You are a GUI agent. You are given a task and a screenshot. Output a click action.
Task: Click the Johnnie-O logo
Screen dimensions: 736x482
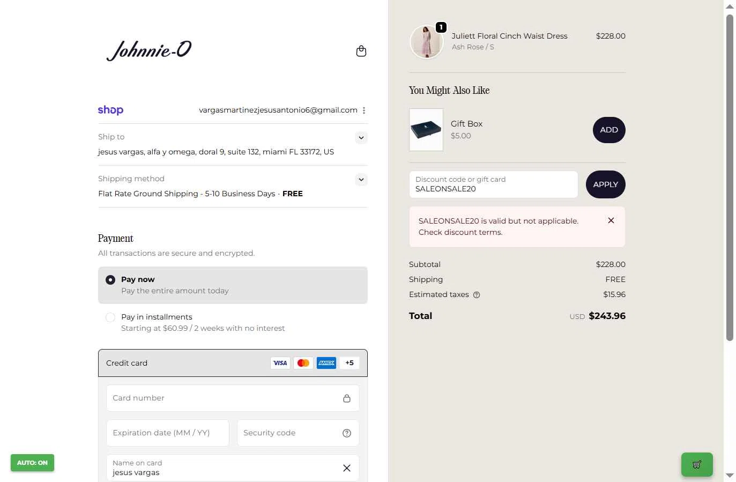[x=149, y=50]
